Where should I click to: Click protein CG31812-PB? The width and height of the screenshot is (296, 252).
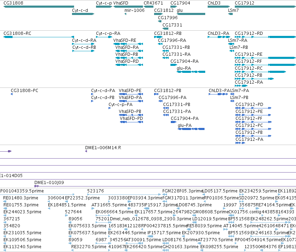156,94
